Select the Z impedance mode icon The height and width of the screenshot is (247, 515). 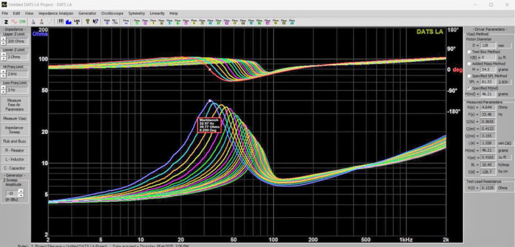pyautogui.click(x=6, y=22)
